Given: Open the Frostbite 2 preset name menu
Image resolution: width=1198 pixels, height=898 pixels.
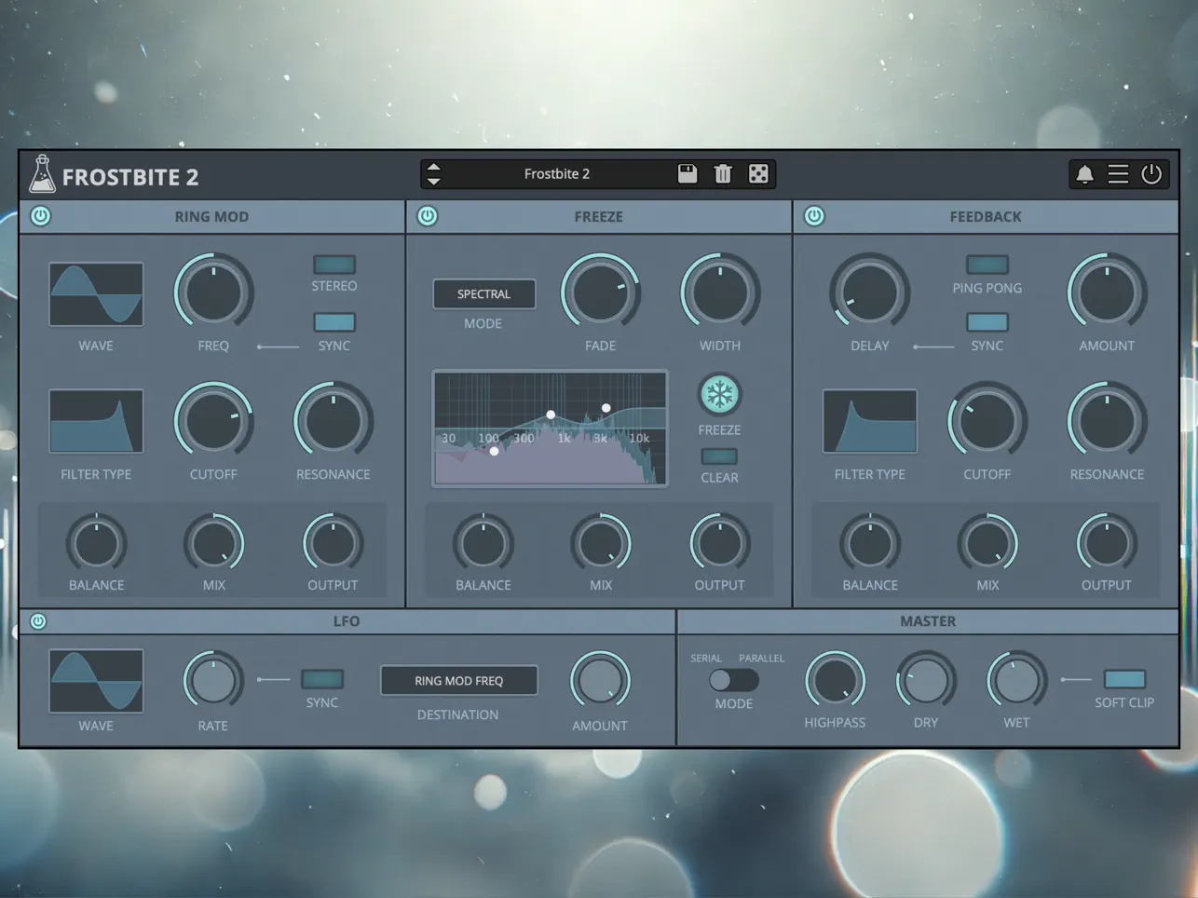Looking at the screenshot, I should pos(557,174).
